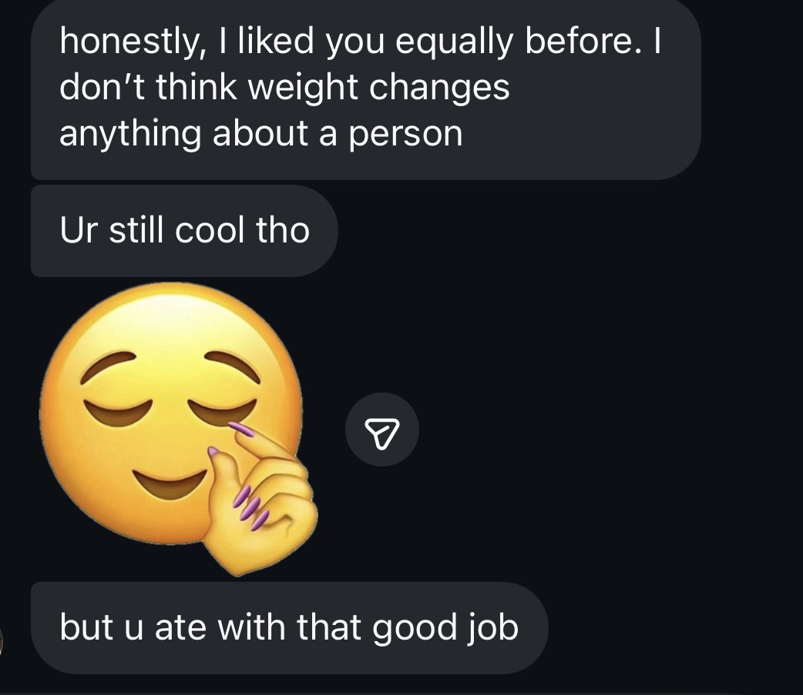Tap the forward arrow icon beside the emoji
Viewport: 803px width, 695px height.
click(381, 430)
